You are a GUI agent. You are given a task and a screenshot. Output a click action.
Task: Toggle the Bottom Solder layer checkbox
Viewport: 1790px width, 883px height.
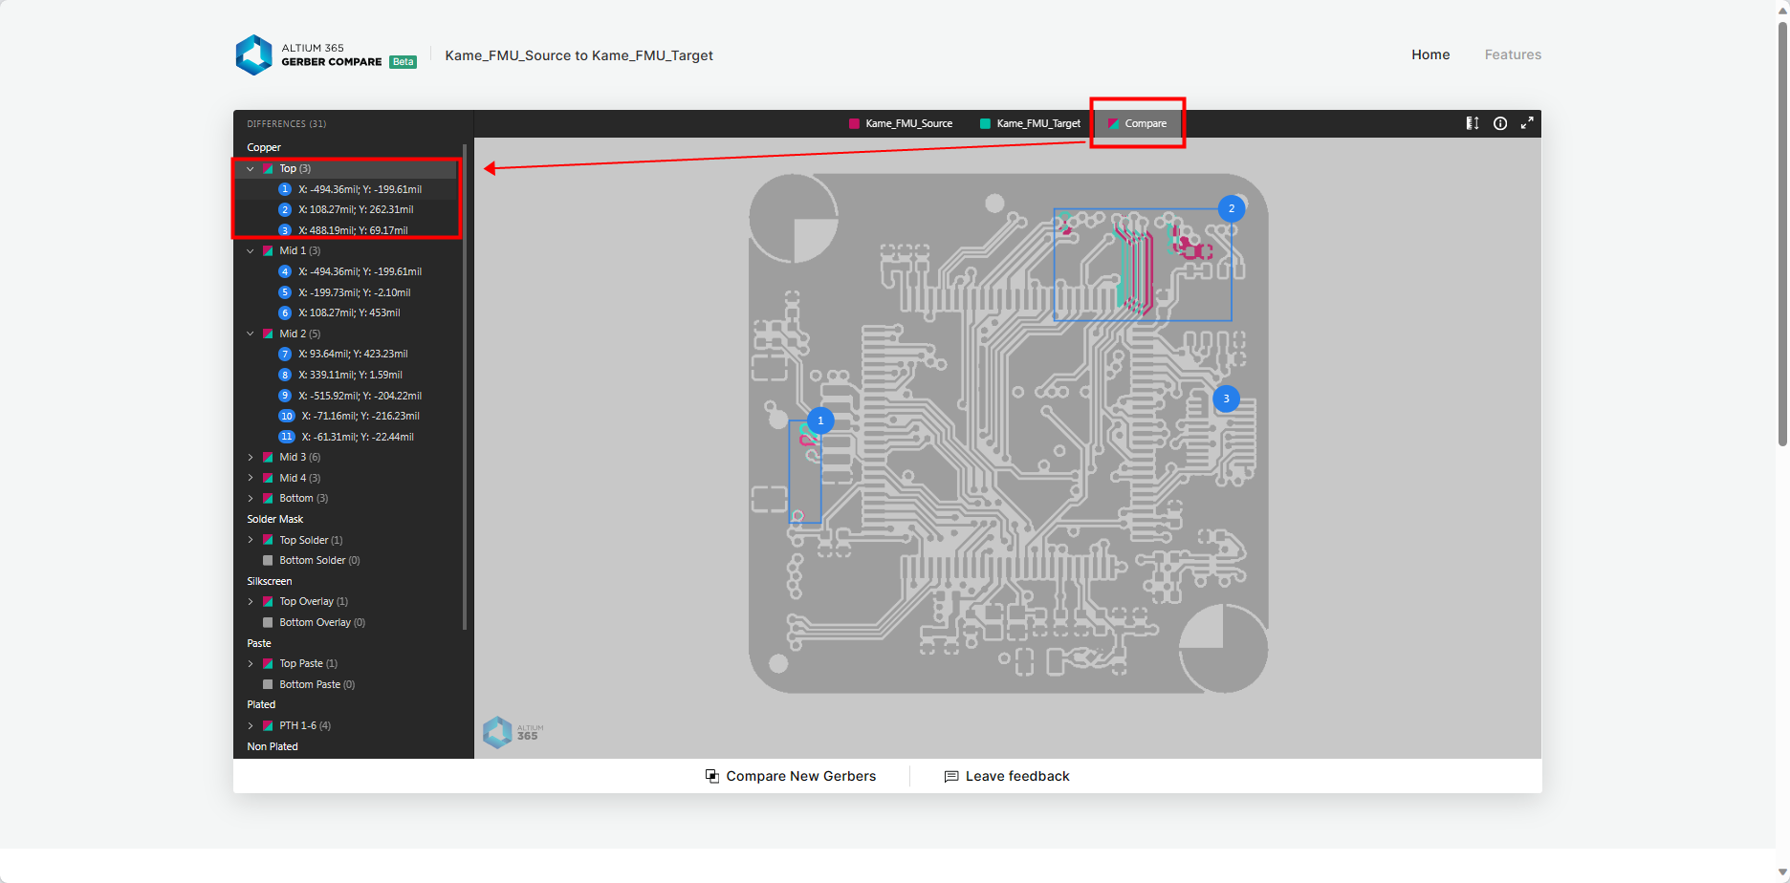click(x=268, y=561)
